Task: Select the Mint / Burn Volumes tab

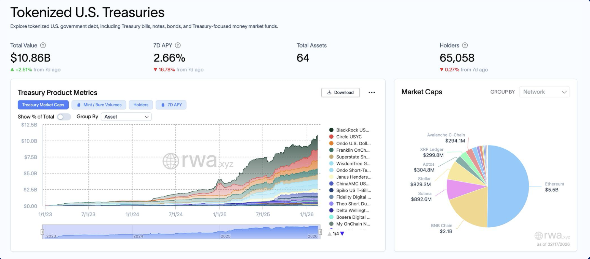Action: (x=99, y=105)
